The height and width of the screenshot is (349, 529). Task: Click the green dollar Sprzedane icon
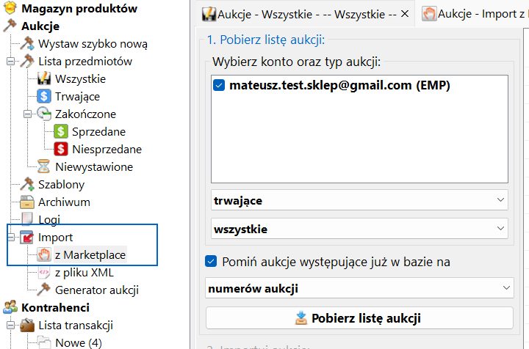(x=61, y=132)
